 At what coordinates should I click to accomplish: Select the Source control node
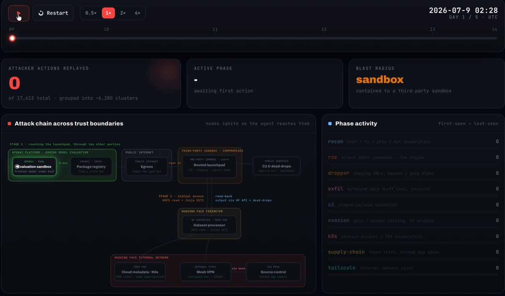click(273, 272)
